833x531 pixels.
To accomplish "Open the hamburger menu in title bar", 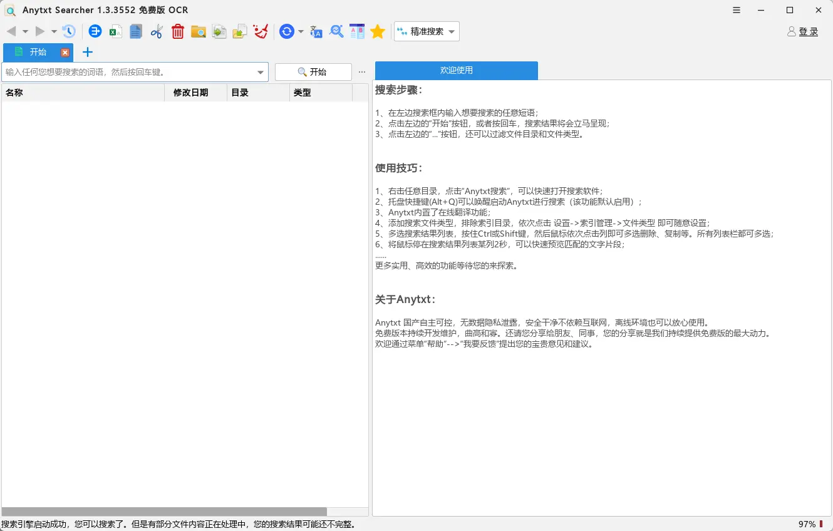I will click(x=737, y=10).
